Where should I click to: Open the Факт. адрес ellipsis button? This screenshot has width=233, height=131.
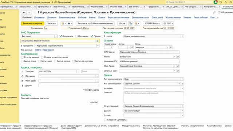(97, 81)
